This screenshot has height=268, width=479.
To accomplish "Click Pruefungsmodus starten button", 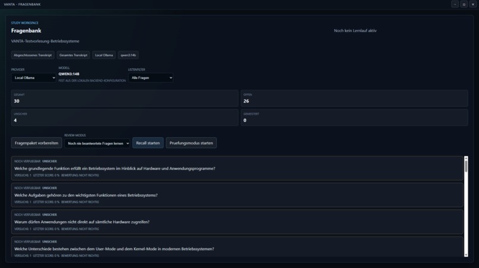I will click(191, 143).
